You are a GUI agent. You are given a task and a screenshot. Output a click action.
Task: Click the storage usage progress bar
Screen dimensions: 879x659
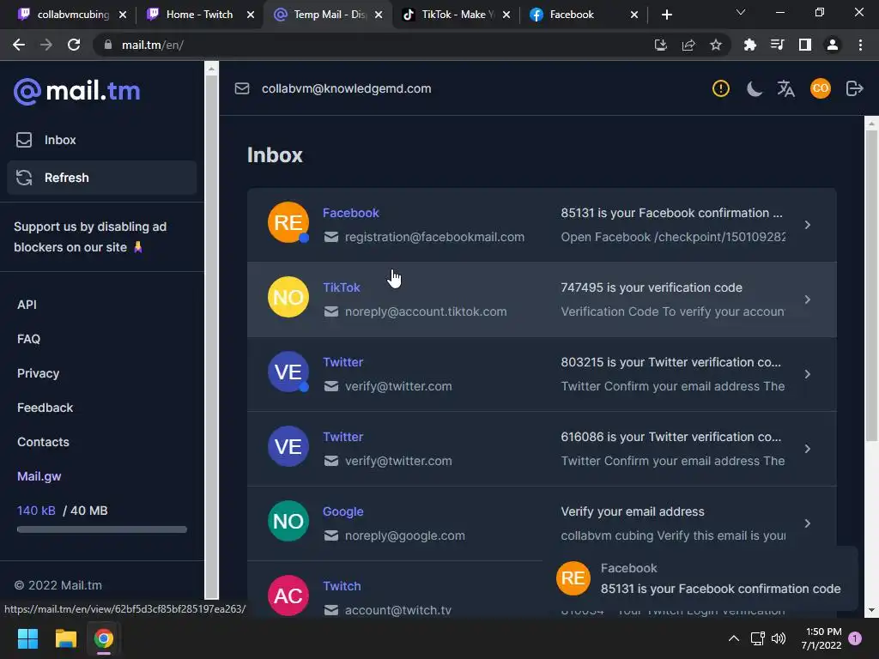coord(101,529)
